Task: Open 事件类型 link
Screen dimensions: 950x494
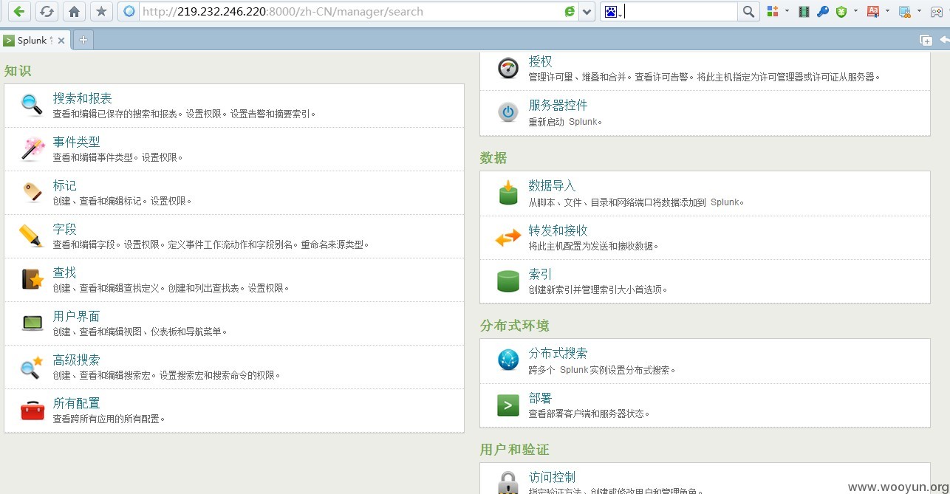Action: point(76,142)
